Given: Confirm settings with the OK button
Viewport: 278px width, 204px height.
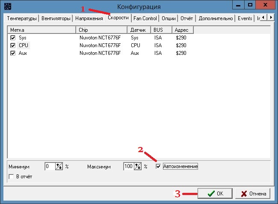Looking at the screenshot, I should [215, 194].
